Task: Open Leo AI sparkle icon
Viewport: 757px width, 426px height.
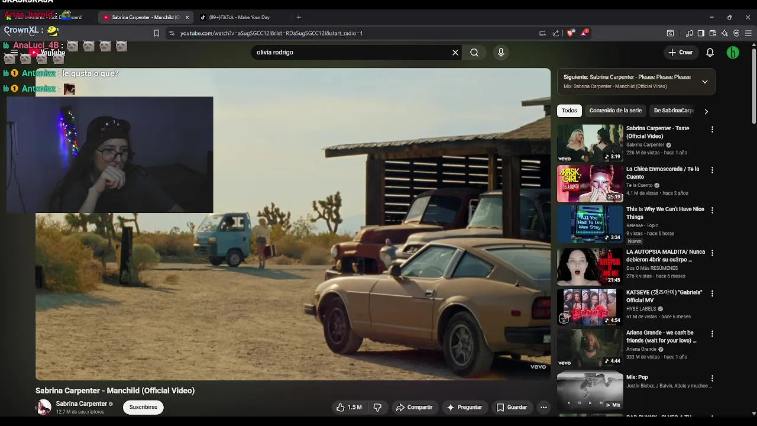Action: point(724,33)
